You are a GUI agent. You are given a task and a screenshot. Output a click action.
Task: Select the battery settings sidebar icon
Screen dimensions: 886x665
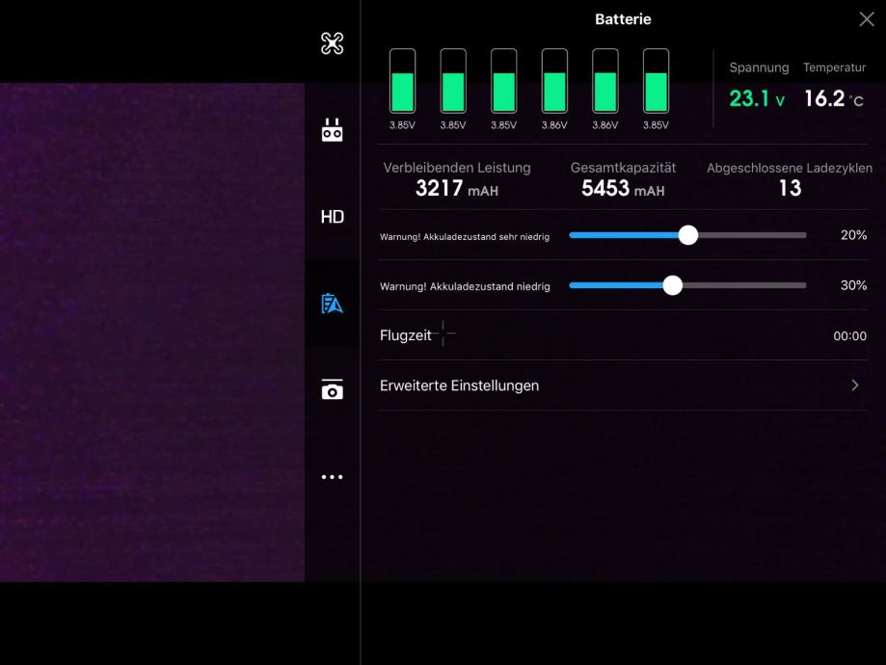point(332,305)
